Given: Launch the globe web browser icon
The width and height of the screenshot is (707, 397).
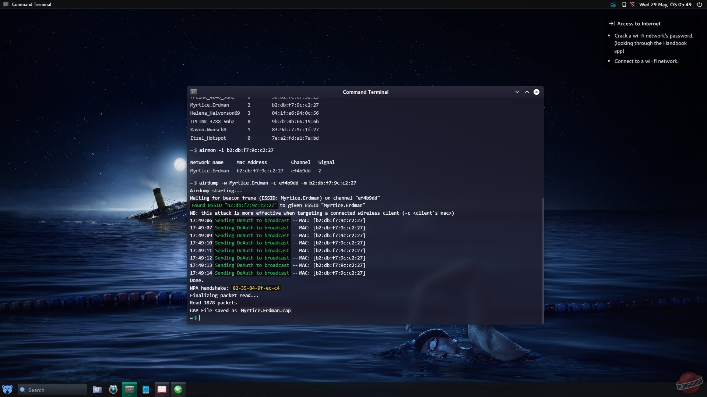Looking at the screenshot, I should tap(113, 390).
